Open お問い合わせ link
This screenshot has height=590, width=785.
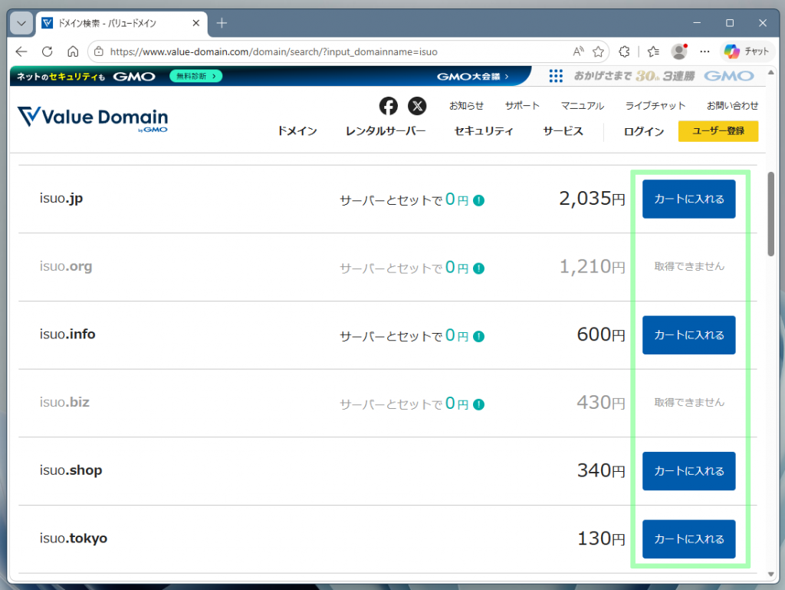pyautogui.click(x=732, y=106)
